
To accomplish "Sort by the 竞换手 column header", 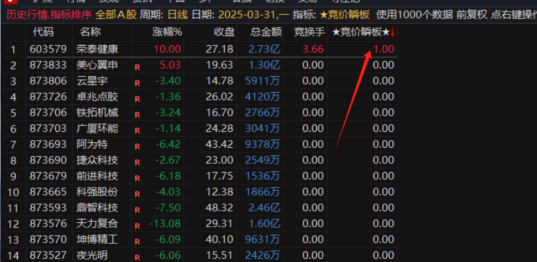I will [x=309, y=33].
